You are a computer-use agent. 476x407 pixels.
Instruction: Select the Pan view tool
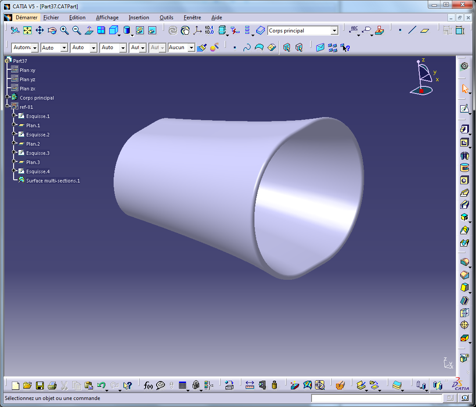coord(39,31)
